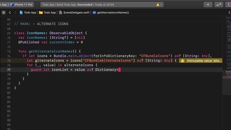
Task: Click the MARK ALTERNATE ICONS comment
Action: click(x=41, y=24)
